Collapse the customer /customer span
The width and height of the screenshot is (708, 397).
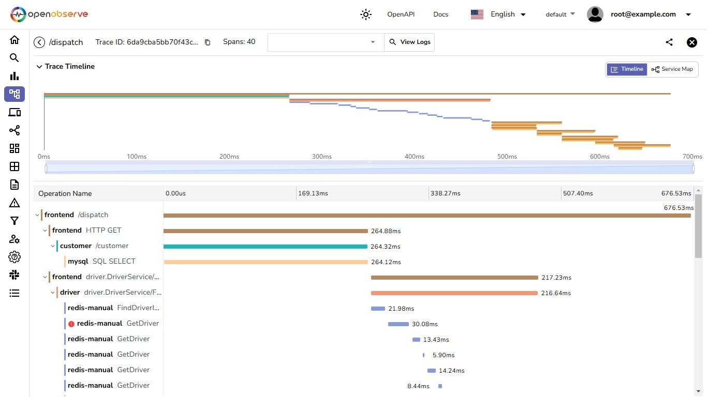tap(53, 246)
